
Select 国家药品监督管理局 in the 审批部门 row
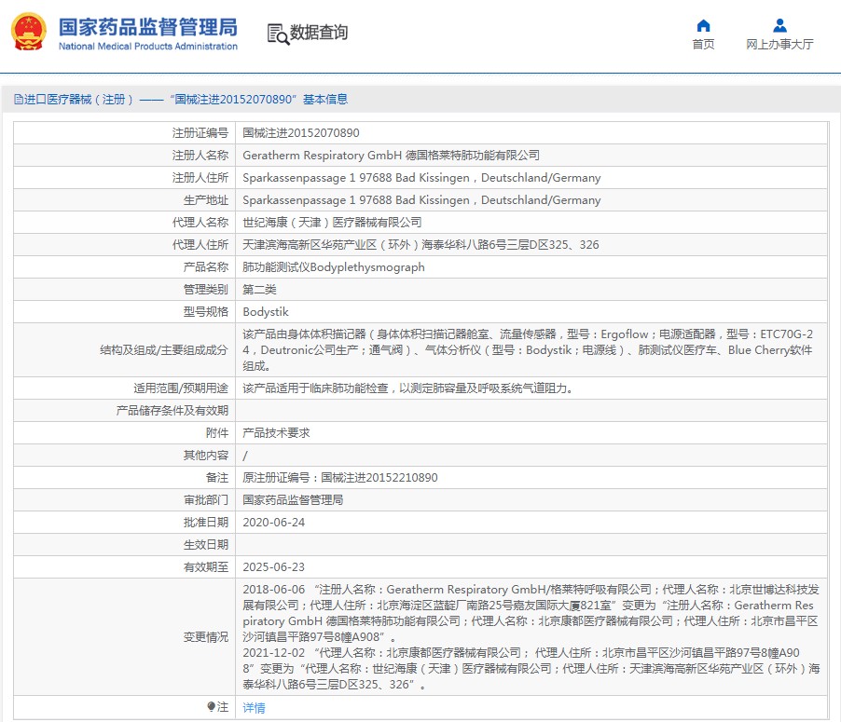pyautogui.click(x=293, y=500)
